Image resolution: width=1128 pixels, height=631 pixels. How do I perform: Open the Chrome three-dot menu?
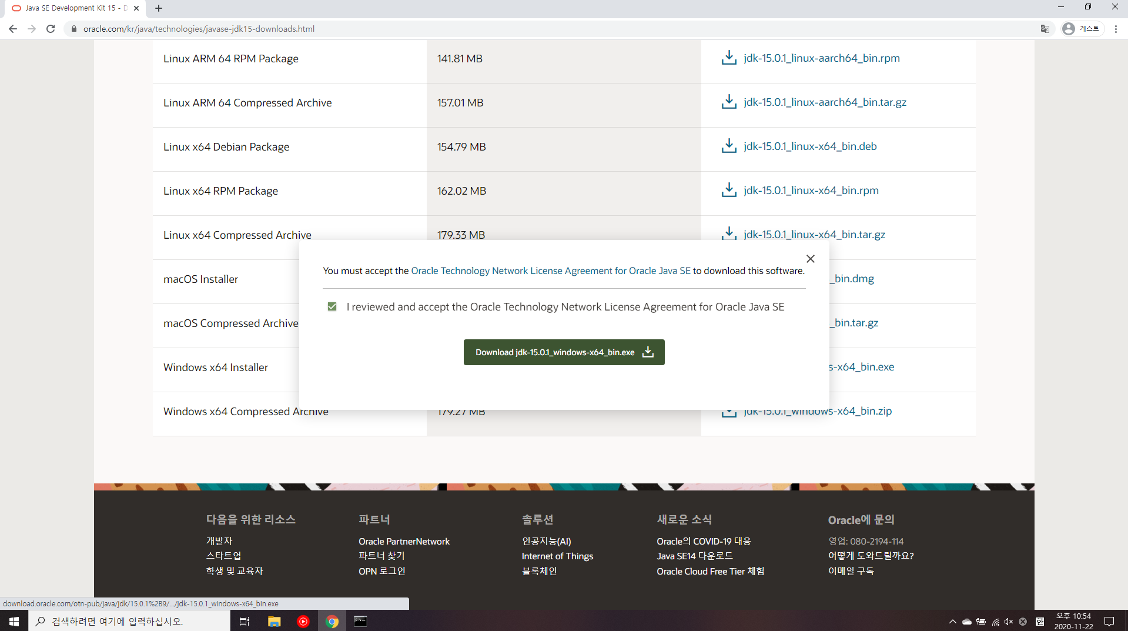click(1116, 29)
